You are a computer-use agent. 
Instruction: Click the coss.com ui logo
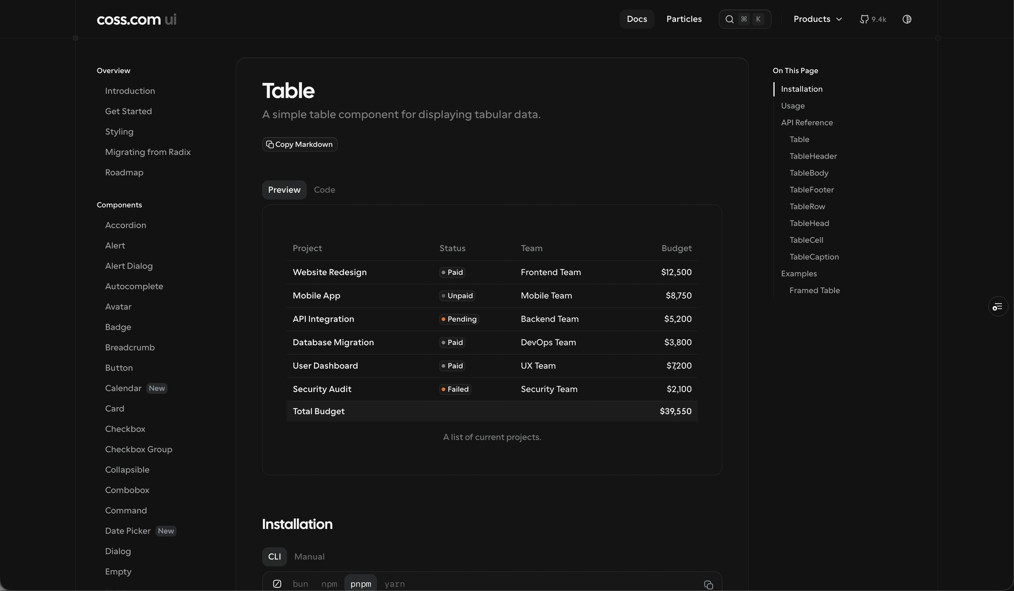tap(136, 19)
